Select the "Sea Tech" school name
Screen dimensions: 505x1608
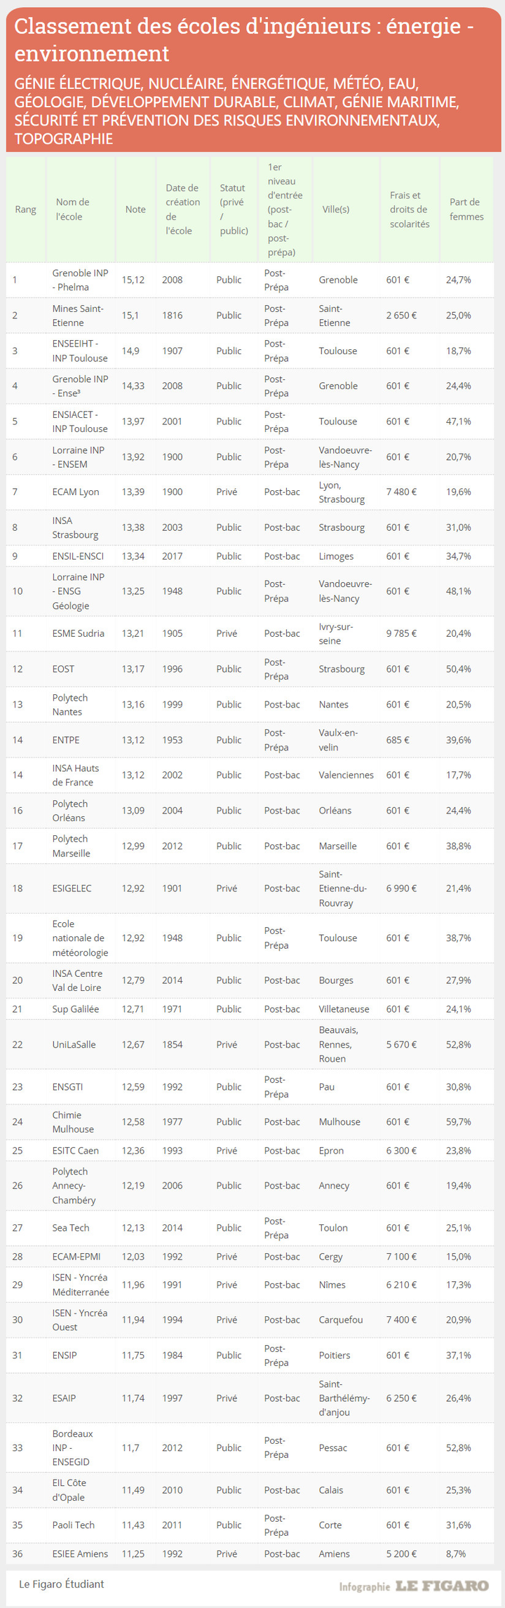pos(71,1228)
